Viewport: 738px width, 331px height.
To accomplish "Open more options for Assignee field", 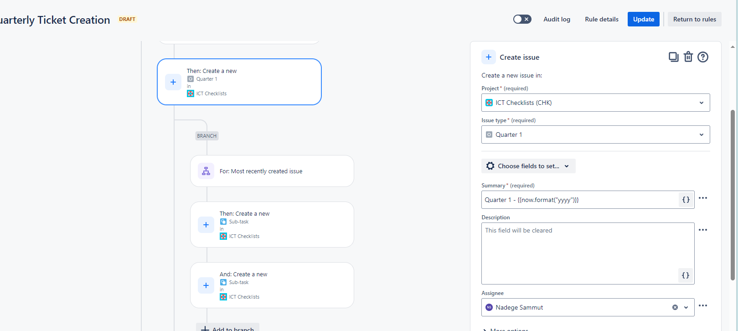I will click(x=703, y=305).
